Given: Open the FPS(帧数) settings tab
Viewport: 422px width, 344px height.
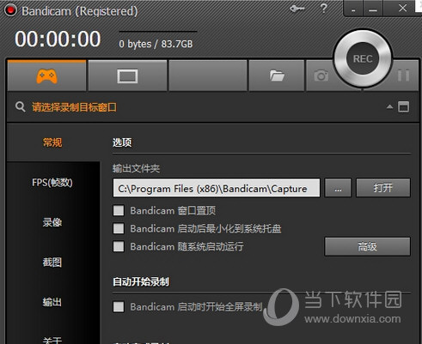Looking at the screenshot, I should (52, 183).
